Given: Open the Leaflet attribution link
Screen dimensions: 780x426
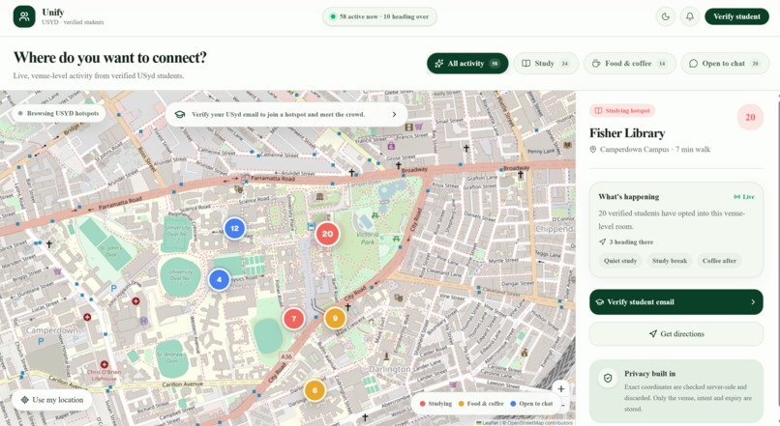Looking at the screenshot, I should coord(490,423).
